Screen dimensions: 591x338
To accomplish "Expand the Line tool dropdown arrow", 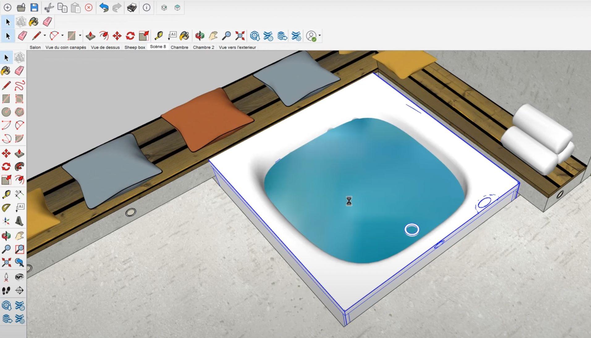I will coord(45,36).
